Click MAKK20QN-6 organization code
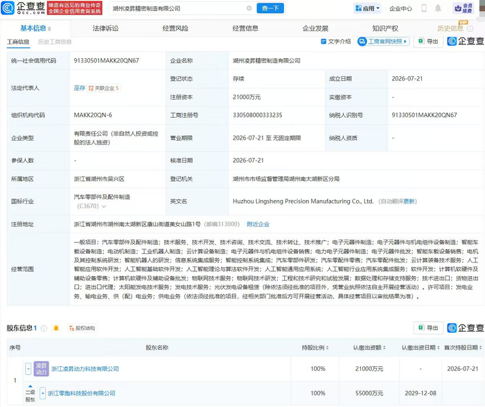The height and width of the screenshot is (407, 485). point(93,116)
